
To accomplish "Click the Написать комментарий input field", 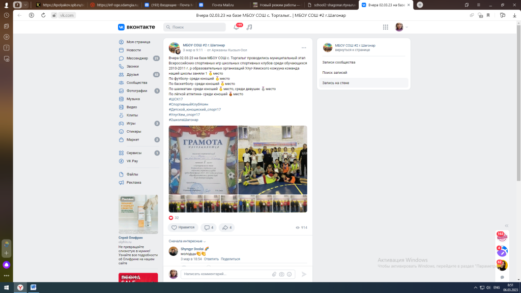I will click(x=226, y=274).
